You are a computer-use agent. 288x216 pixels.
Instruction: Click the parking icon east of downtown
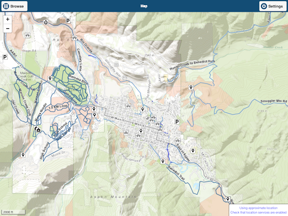coord(177,121)
